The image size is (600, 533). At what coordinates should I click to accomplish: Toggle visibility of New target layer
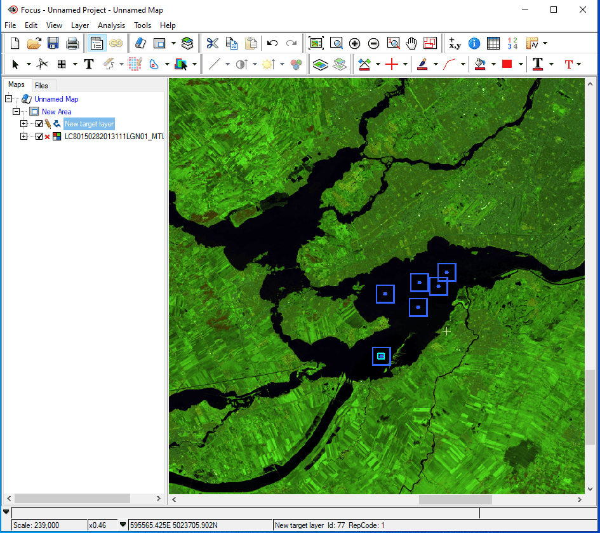click(x=39, y=124)
